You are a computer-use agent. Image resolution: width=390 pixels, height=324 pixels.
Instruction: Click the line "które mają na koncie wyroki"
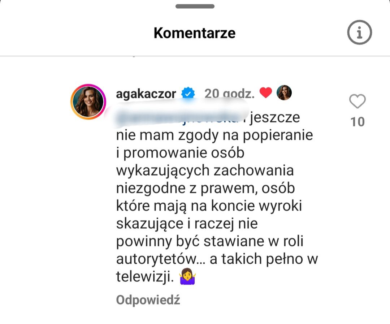(x=209, y=206)
